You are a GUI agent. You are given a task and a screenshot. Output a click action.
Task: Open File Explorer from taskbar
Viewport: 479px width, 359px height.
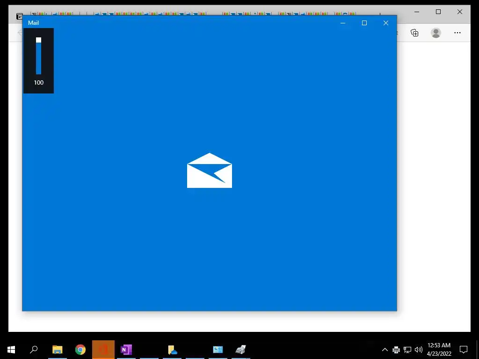point(58,350)
